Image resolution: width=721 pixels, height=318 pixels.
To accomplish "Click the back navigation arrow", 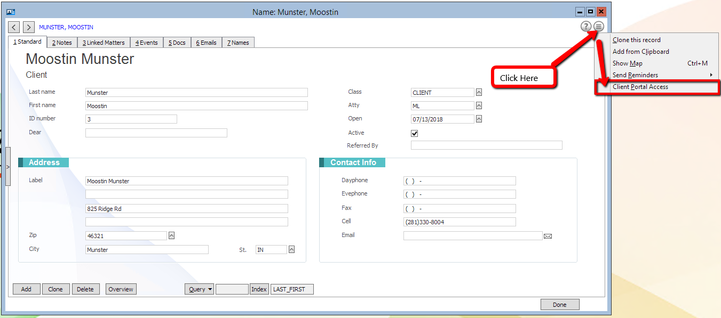I will 13,27.
